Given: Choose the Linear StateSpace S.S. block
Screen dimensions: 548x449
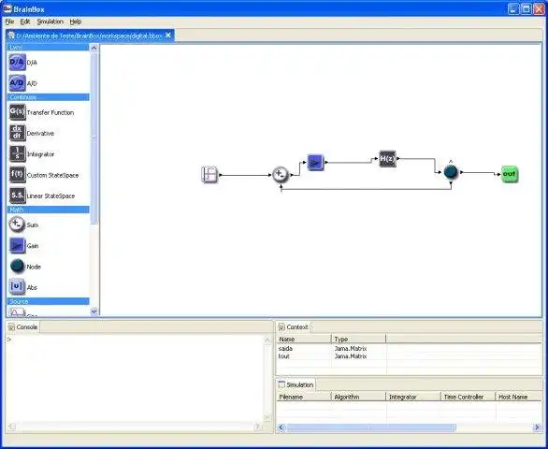Looking at the screenshot, I should point(17,196).
